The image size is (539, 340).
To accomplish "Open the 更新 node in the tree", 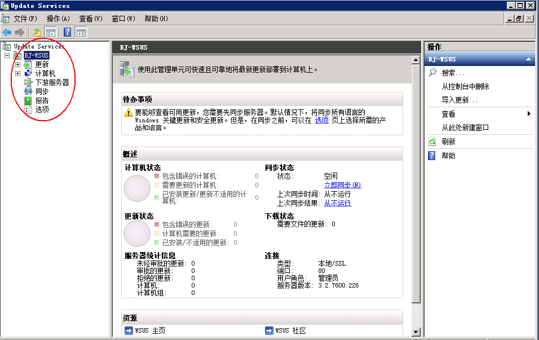I will [x=42, y=64].
